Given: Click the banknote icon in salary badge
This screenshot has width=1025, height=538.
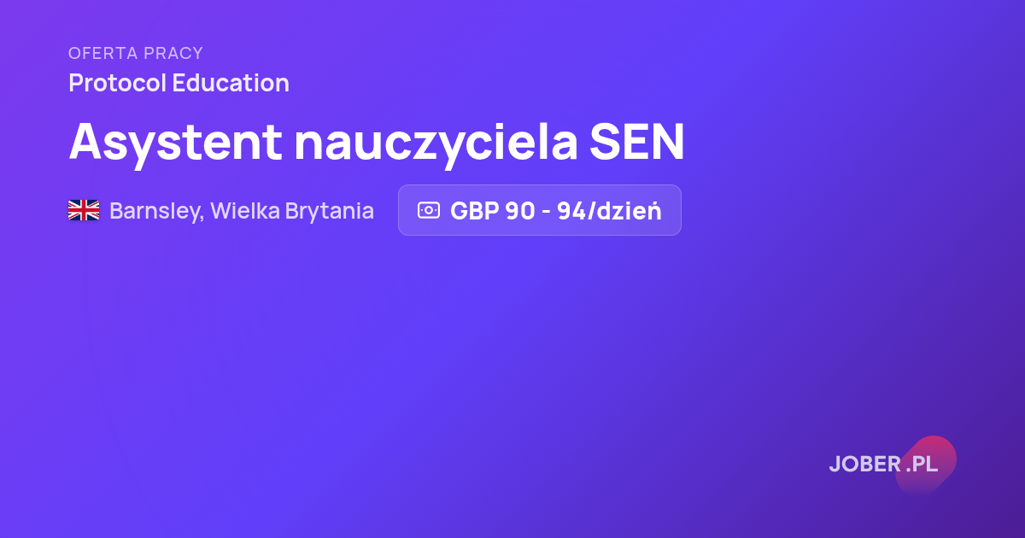Looking at the screenshot, I should pyautogui.click(x=428, y=210).
